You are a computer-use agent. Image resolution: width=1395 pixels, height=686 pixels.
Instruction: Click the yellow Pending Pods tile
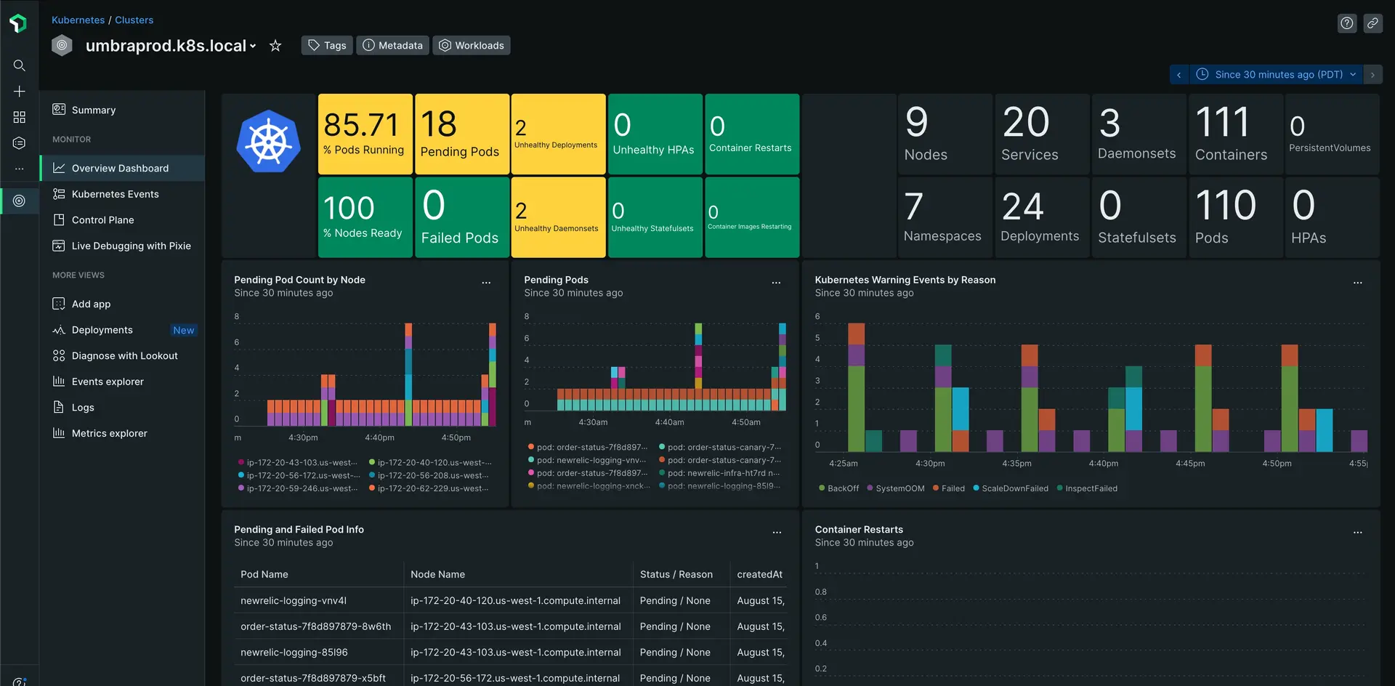[x=461, y=134]
